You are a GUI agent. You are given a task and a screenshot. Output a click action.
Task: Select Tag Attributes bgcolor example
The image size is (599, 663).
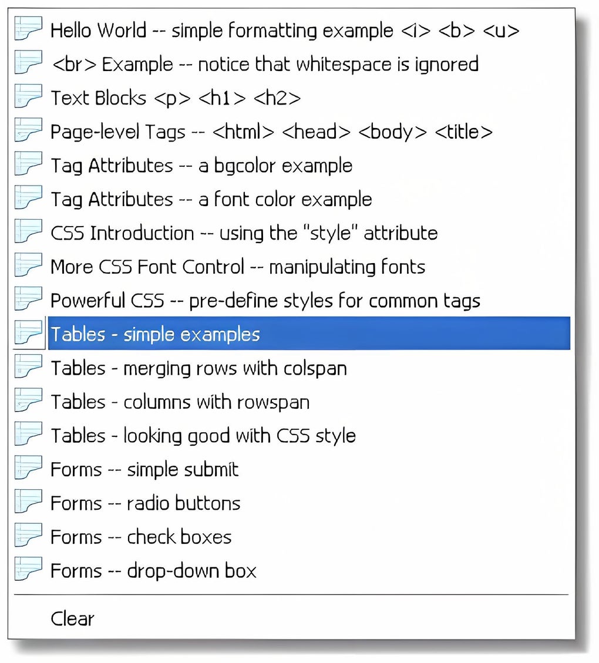[201, 166]
